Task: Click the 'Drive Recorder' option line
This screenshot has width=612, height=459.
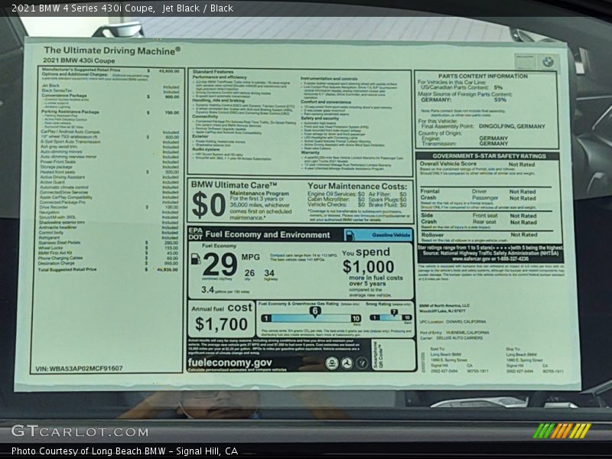Action: (109, 207)
